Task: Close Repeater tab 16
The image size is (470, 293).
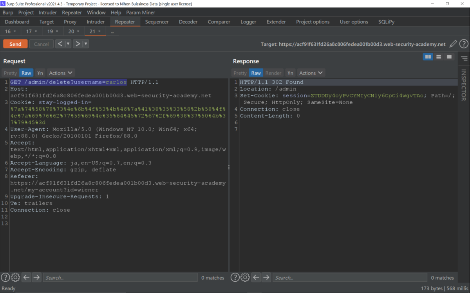Action: click(x=15, y=31)
